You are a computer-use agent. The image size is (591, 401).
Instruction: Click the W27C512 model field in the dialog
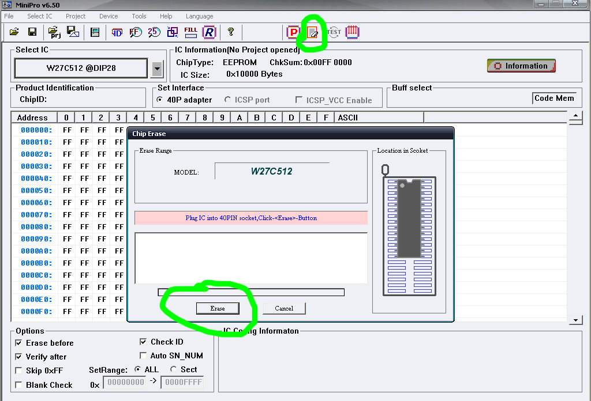(x=272, y=171)
